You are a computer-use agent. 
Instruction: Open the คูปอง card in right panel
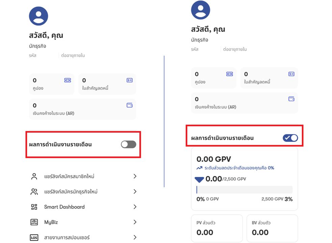[214, 78]
